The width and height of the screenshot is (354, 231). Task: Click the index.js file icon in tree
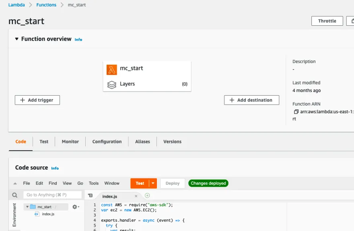[x=37, y=214]
